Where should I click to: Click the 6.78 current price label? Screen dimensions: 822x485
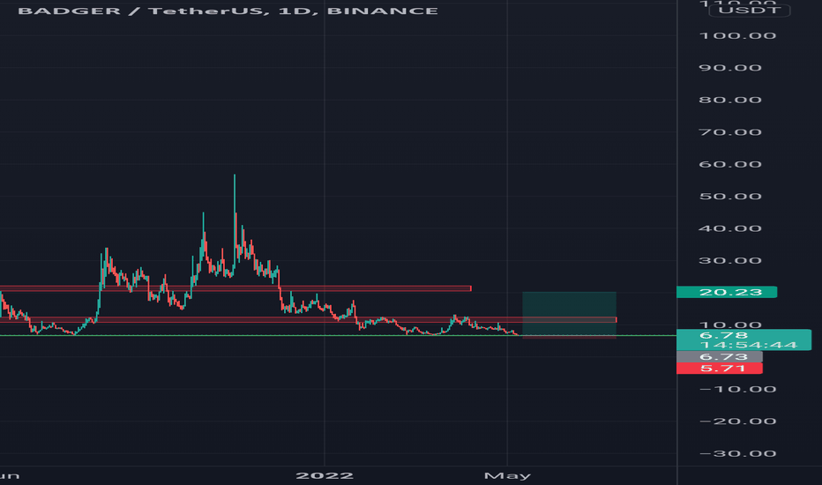click(723, 335)
